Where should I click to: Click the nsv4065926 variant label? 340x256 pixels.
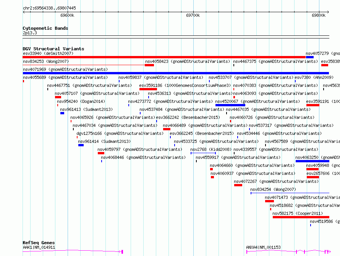113,117
